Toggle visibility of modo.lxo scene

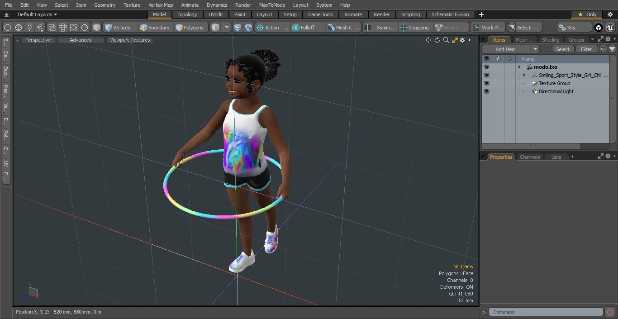point(486,67)
